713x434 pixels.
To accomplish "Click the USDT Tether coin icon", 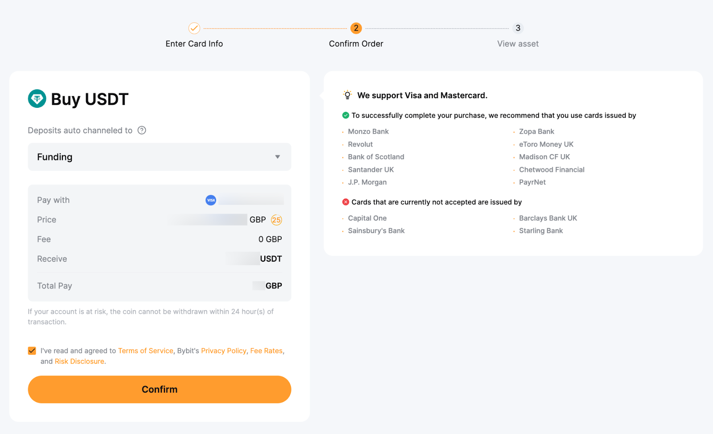I will (37, 99).
